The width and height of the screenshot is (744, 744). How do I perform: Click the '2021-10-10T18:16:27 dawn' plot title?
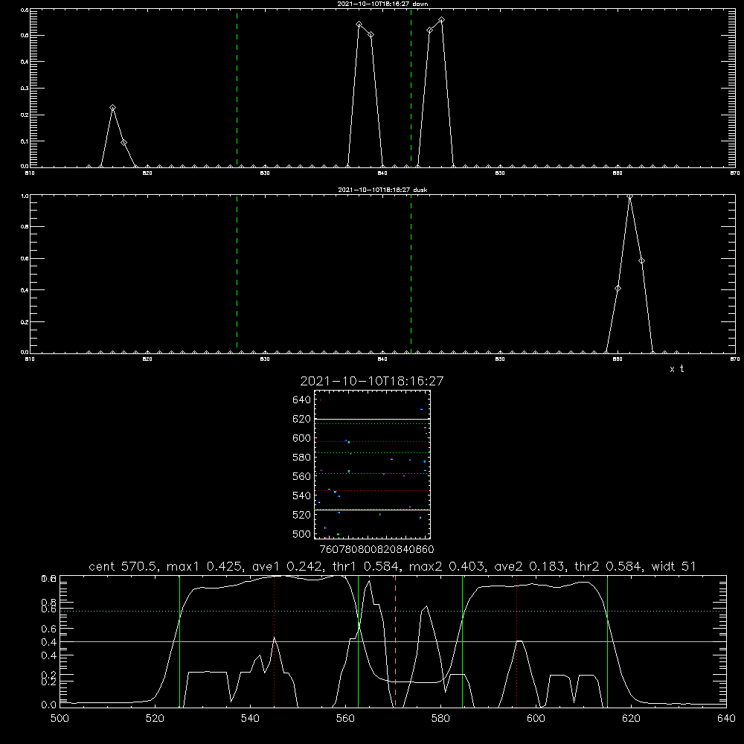click(x=382, y=4)
